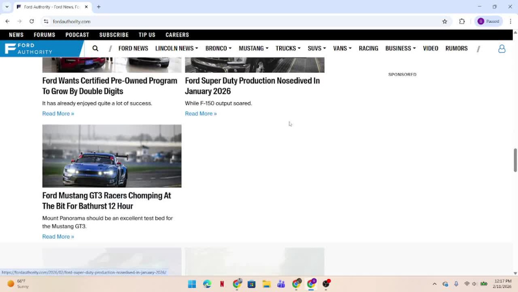Expand the Mustang dropdown menu
The image size is (518, 292).
click(x=253, y=48)
